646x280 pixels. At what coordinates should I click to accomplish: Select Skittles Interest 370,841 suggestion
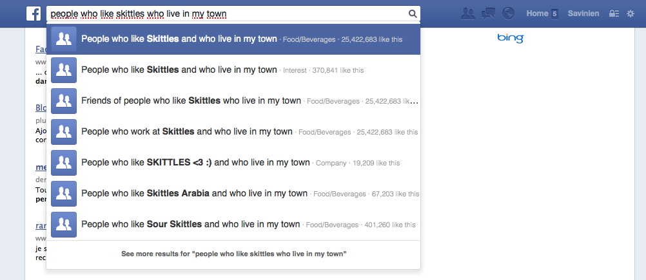pos(233,70)
